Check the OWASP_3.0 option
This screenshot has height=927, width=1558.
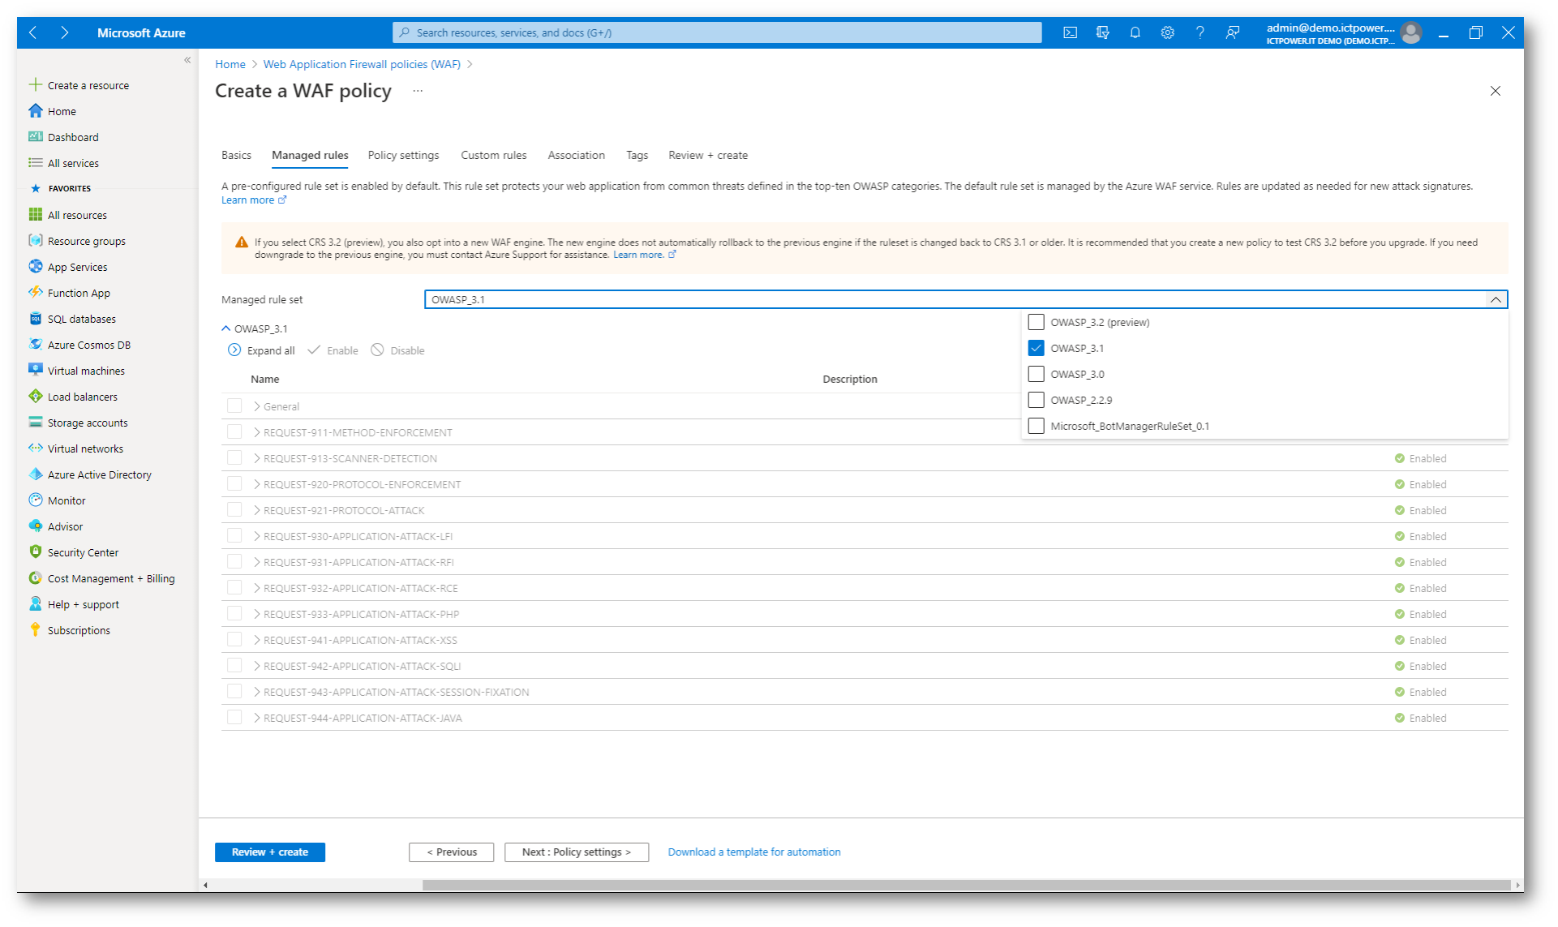pyautogui.click(x=1036, y=374)
